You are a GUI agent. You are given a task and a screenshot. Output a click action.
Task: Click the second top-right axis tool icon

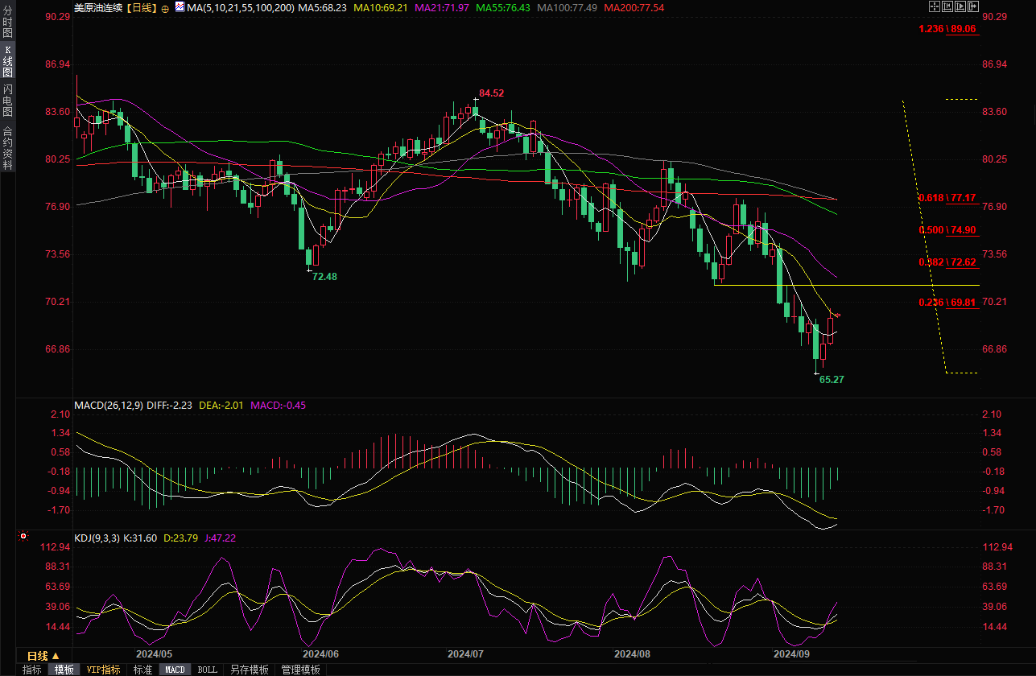pos(947,6)
